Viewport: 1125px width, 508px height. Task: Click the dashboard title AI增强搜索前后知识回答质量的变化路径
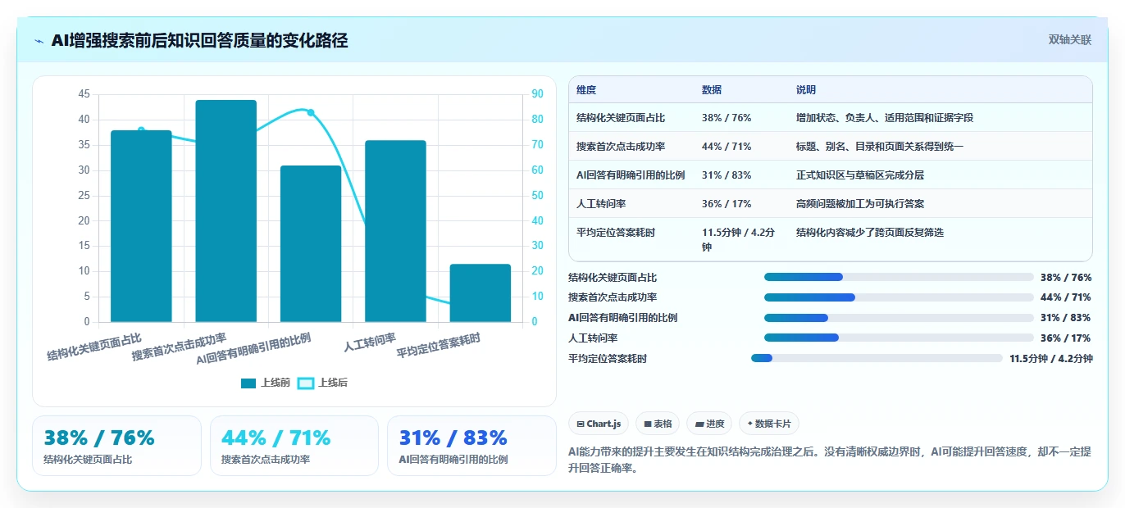tap(199, 40)
